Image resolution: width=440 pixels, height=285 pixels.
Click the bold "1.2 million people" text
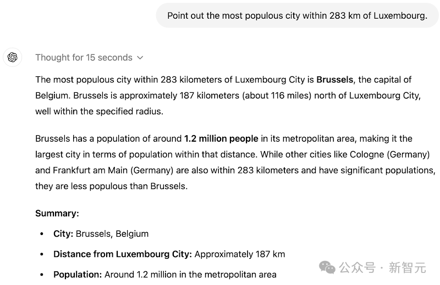pos(221,138)
